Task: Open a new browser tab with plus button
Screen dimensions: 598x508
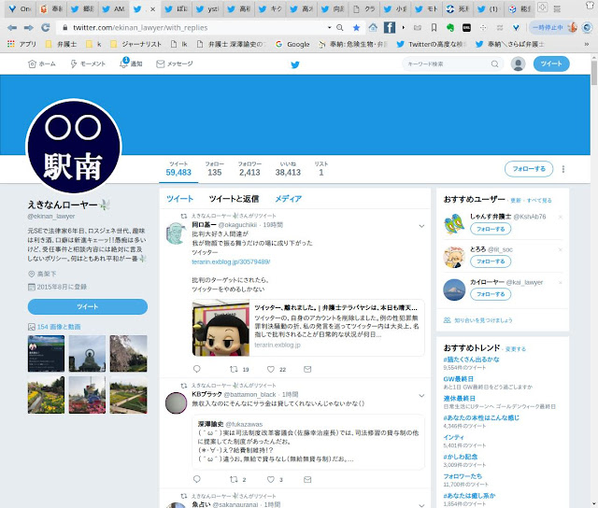Action: pyautogui.click(x=542, y=7)
